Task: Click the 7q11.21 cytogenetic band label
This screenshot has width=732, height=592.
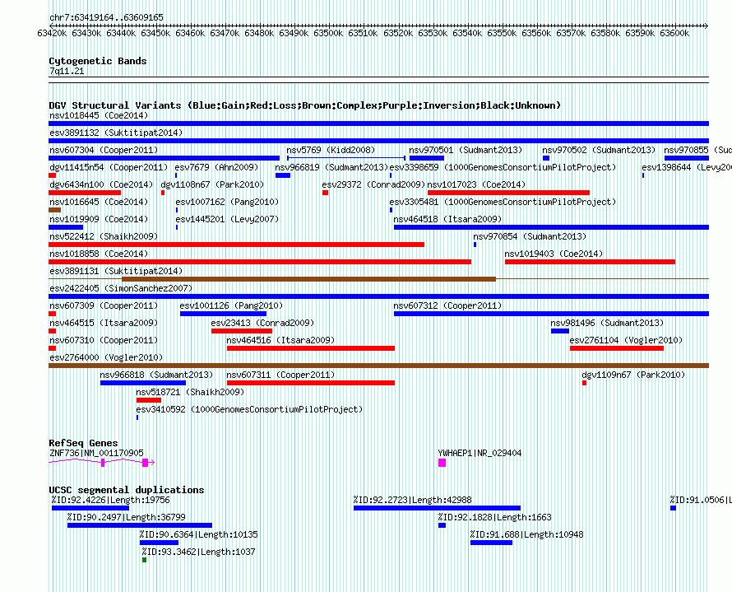Action: click(67, 71)
